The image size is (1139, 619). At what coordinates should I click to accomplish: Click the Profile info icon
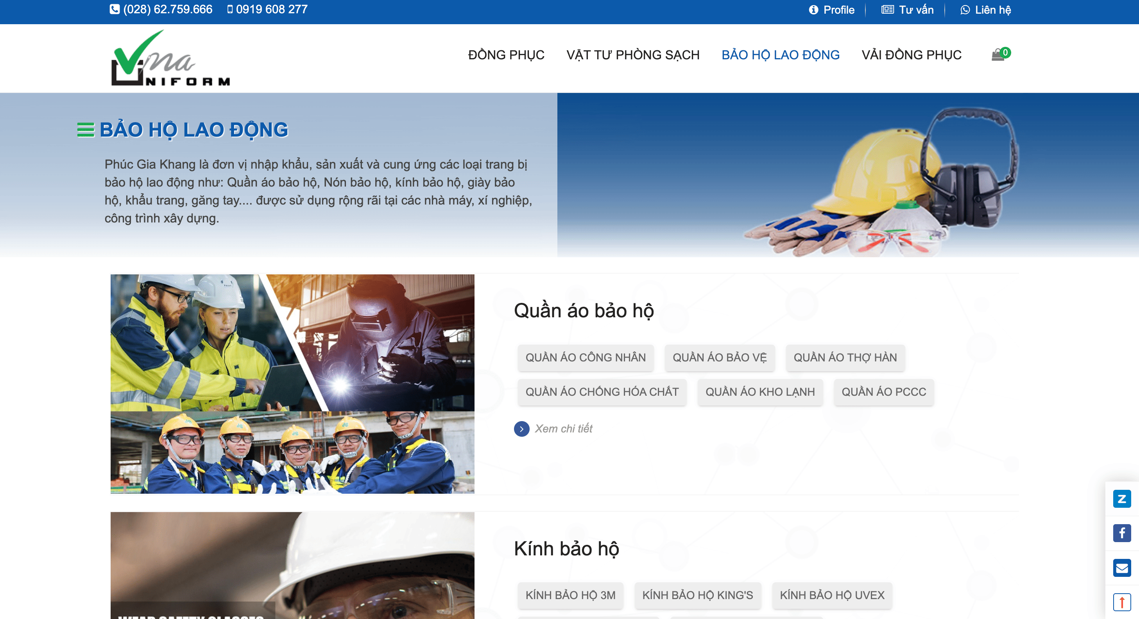[x=813, y=10]
